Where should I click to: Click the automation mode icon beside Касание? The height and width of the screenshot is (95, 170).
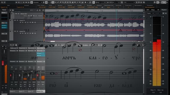(x=32, y=2)
